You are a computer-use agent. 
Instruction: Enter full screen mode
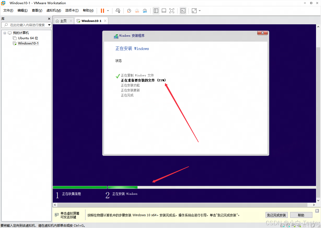click(172, 11)
